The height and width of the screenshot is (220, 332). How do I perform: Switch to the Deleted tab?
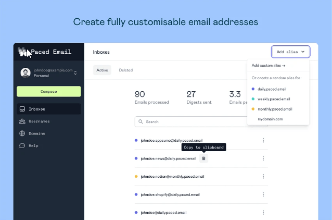coord(126,70)
